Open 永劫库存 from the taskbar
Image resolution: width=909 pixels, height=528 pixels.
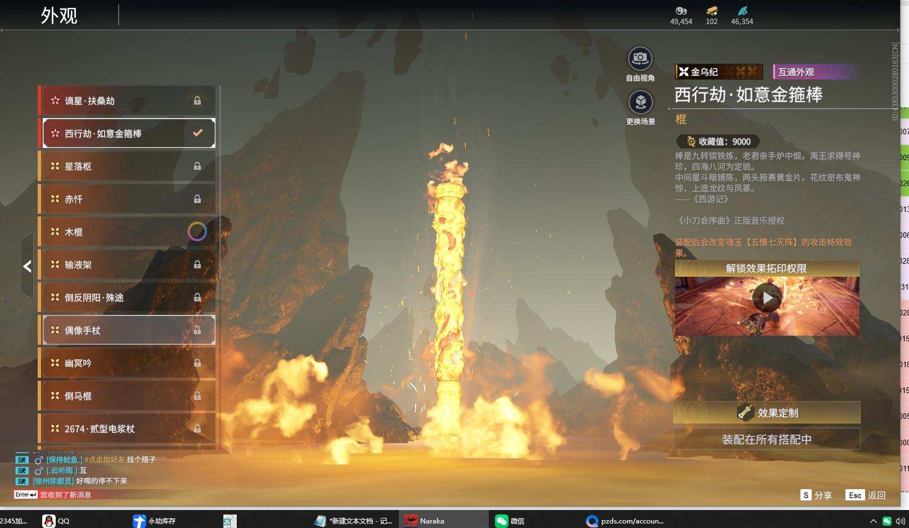pos(155,521)
